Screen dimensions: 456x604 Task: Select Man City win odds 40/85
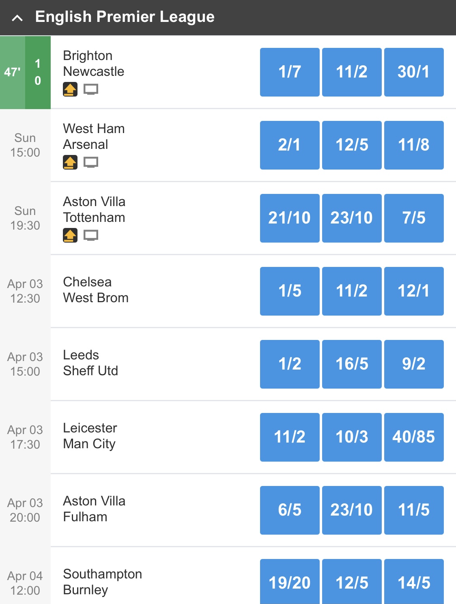tap(414, 437)
